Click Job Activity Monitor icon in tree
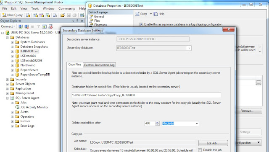Image resolution: width=269 pixels, height=152 pixels. [x=17, y=107]
